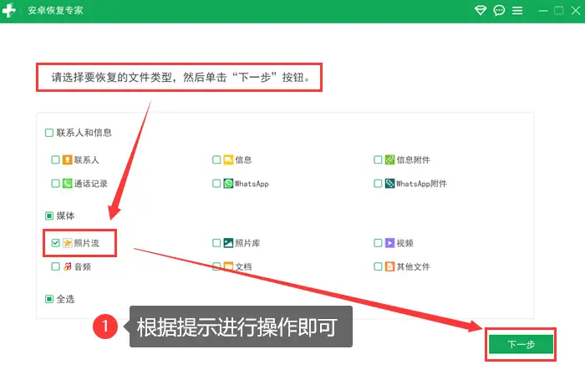Image resolution: width=585 pixels, height=390 pixels.
Task: Click the 联系人 orange contact icon
Action: click(67, 160)
